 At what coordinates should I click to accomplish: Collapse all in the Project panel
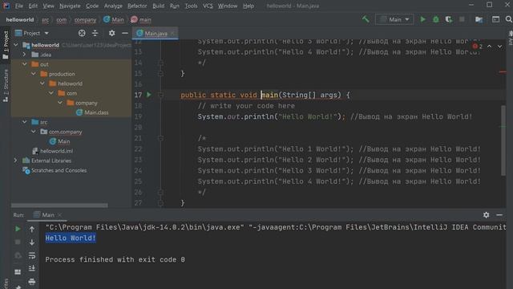click(95, 33)
